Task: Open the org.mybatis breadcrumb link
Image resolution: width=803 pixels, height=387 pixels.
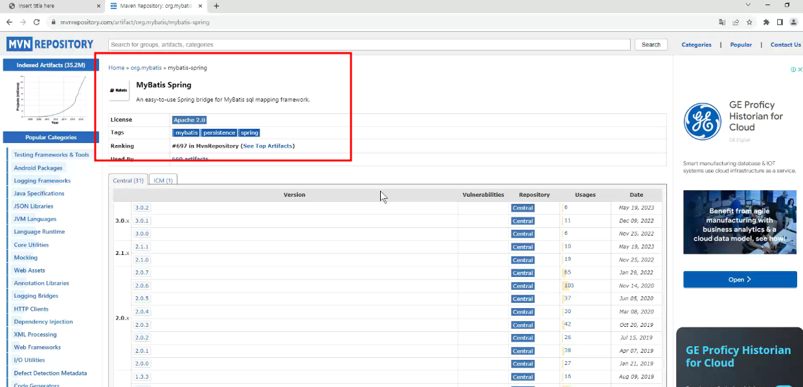Action: point(146,67)
